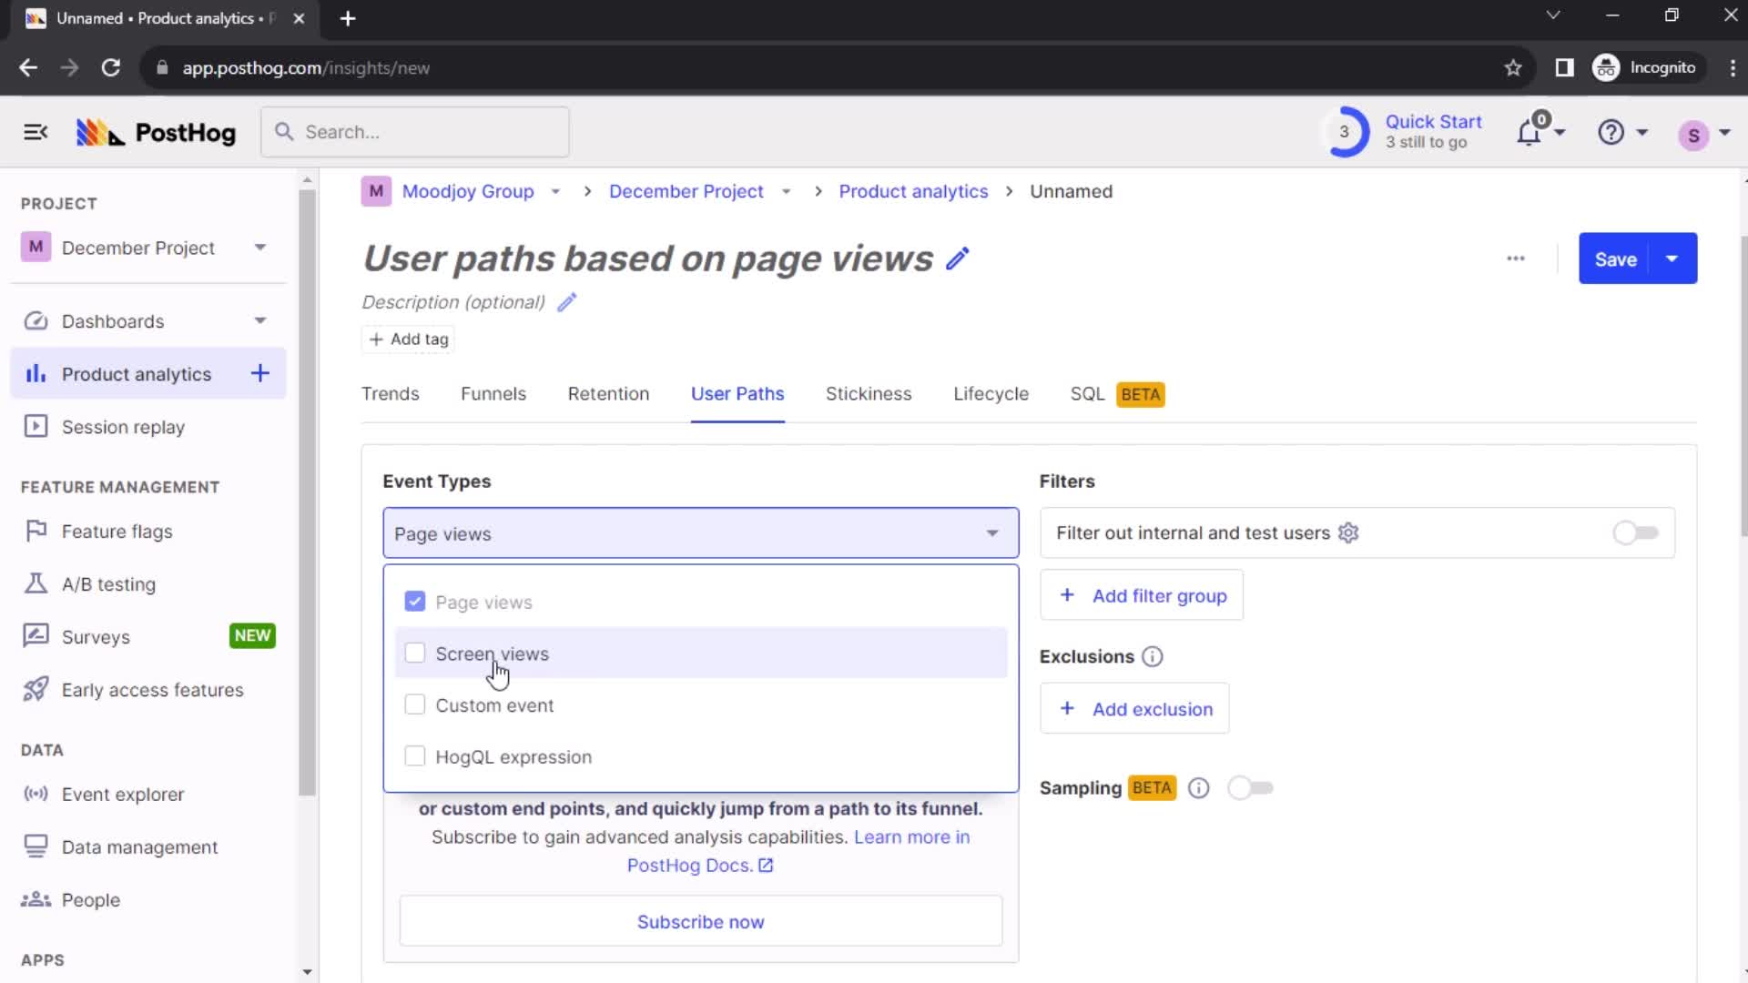Click the Add filter group button

coord(1142,595)
